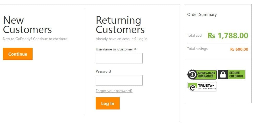This screenshot has height=124, width=266.
Task: Click the 'Already have an account? Log in.' text
Action: [122, 39]
